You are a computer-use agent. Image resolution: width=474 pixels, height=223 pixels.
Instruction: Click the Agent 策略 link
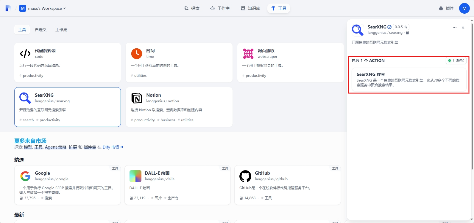click(x=56, y=147)
